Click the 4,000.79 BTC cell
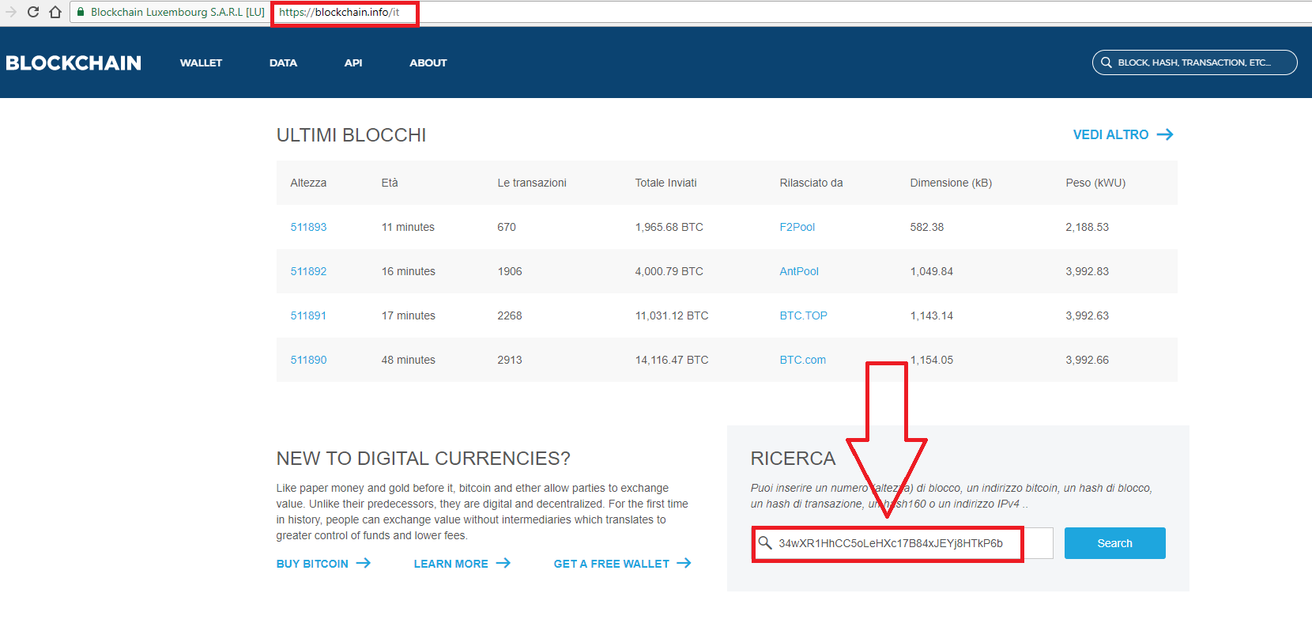The width and height of the screenshot is (1312, 627). [x=669, y=271]
